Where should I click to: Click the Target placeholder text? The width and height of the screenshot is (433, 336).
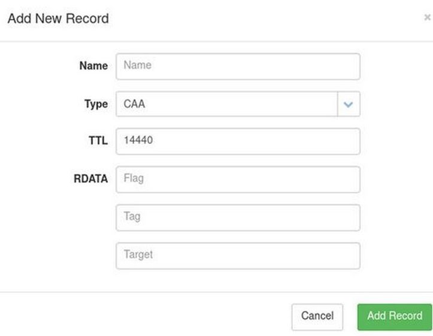[x=138, y=255]
